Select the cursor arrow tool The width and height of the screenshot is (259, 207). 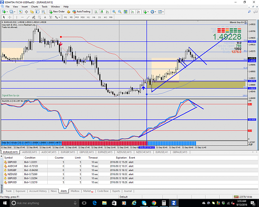tap(4, 17)
